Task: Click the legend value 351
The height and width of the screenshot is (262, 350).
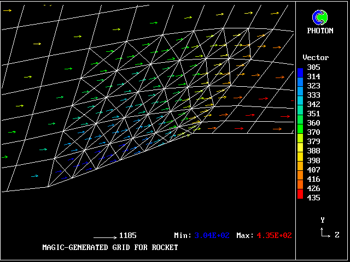Action: point(314,114)
